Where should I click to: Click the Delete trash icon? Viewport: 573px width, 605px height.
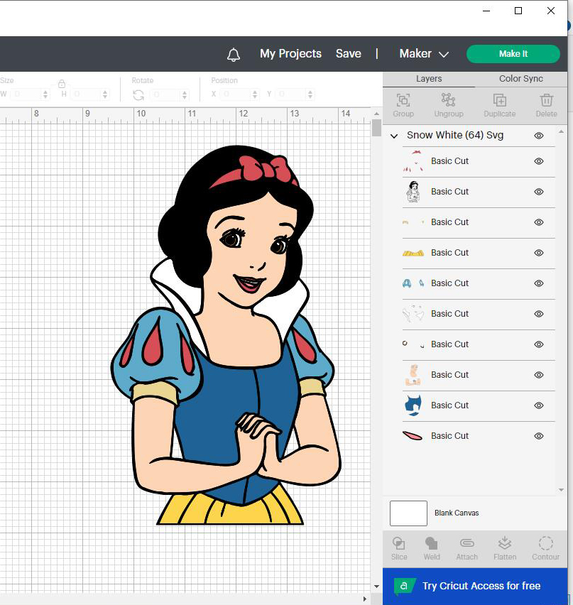point(547,100)
